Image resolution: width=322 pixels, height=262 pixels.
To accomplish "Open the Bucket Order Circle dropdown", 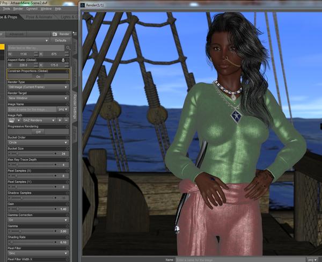I will [x=38, y=142].
